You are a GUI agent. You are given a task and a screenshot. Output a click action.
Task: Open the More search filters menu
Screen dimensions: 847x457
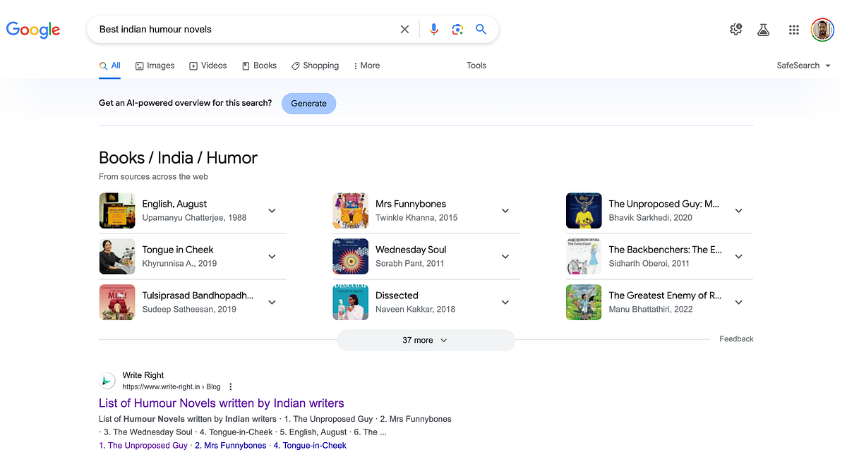pyautogui.click(x=366, y=66)
